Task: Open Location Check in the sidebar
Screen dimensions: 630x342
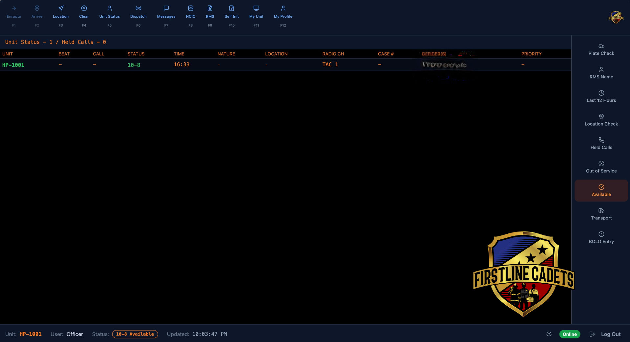Action: [601, 120]
